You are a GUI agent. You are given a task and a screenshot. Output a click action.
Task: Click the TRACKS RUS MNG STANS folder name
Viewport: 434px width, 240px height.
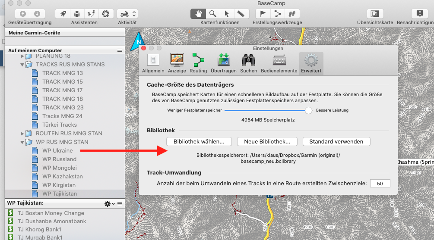click(70, 64)
